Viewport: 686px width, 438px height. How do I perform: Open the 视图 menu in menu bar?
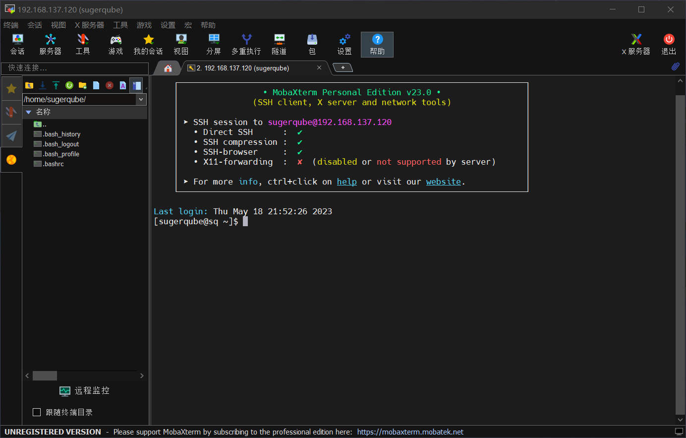[x=58, y=25]
